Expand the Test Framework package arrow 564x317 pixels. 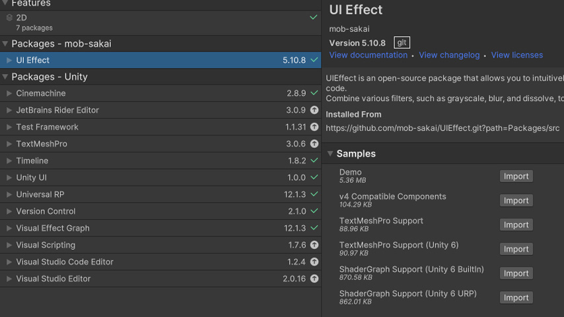tap(9, 127)
